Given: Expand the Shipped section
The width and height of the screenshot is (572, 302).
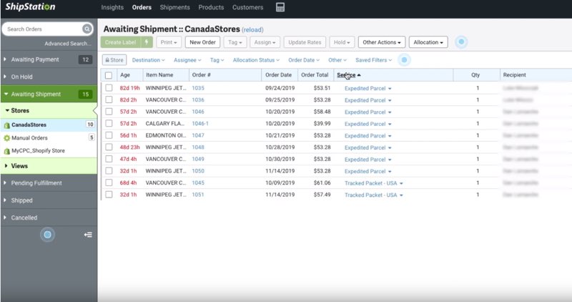Looking at the screenshot, I should coord(49,200).
